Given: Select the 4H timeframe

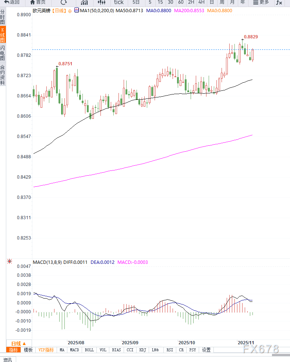Looking at the screenshot, I should coord(201,2).
